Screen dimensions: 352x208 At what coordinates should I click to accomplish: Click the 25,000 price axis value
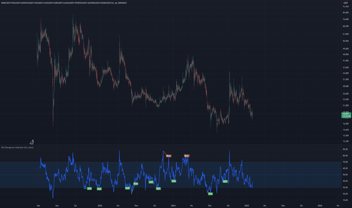[x=346, y=94]
